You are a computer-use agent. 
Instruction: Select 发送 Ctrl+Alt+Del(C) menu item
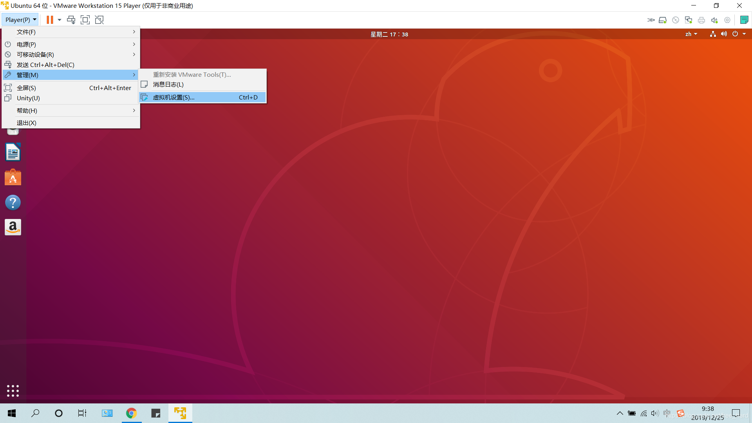[x=71, y=65]
